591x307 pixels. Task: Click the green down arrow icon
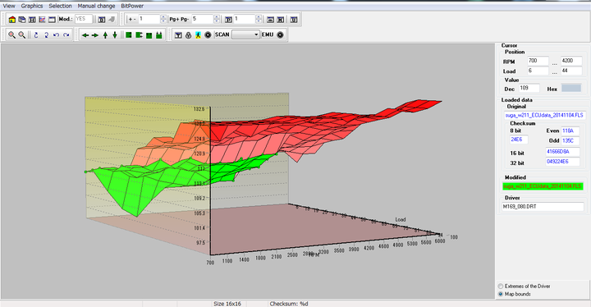(x=115, y=35)
